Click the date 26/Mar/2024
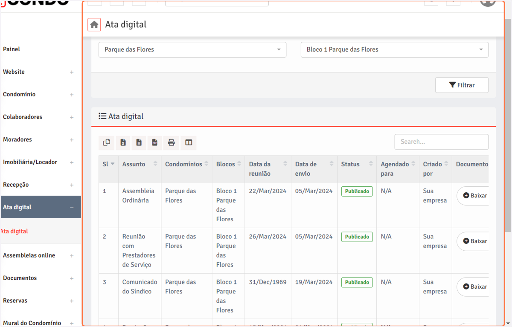The width and height of the screenshot is (512, 327). click(x=268, y=237)
